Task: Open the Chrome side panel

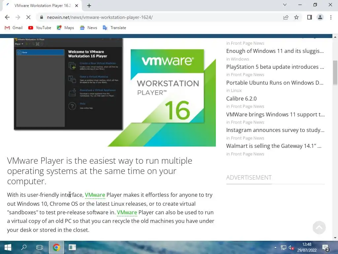Action: coord(310,17)
